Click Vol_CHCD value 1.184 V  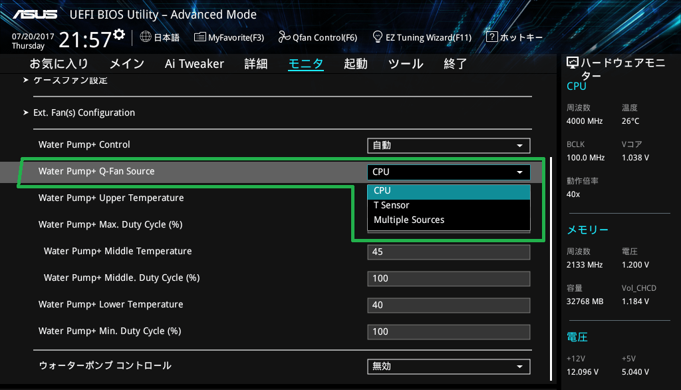pos(635,301)
